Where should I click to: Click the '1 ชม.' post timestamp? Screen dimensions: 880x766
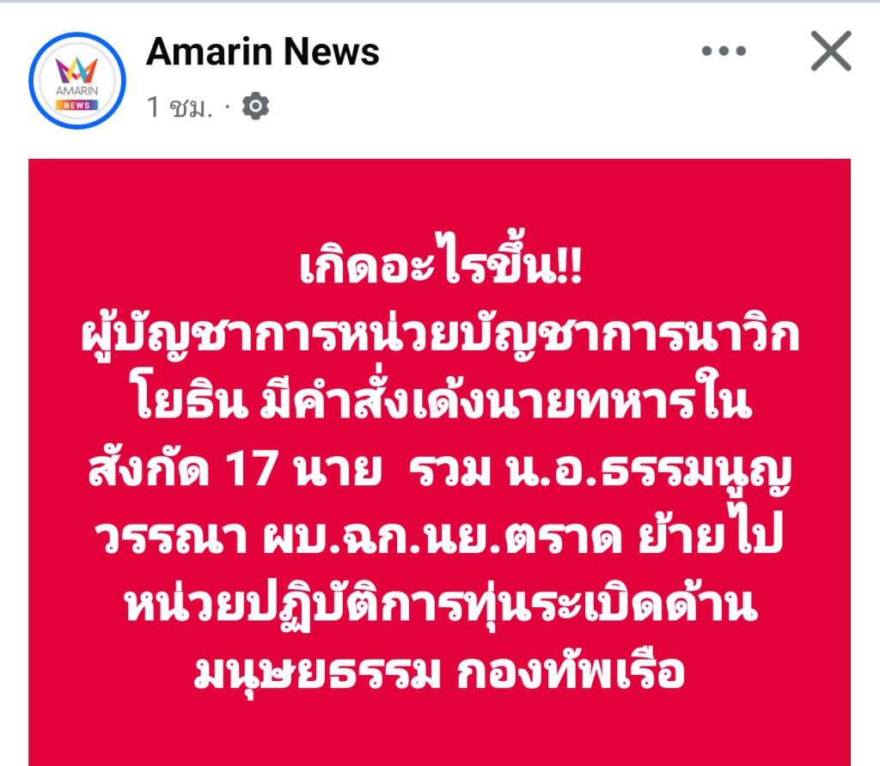click(180, 106)
